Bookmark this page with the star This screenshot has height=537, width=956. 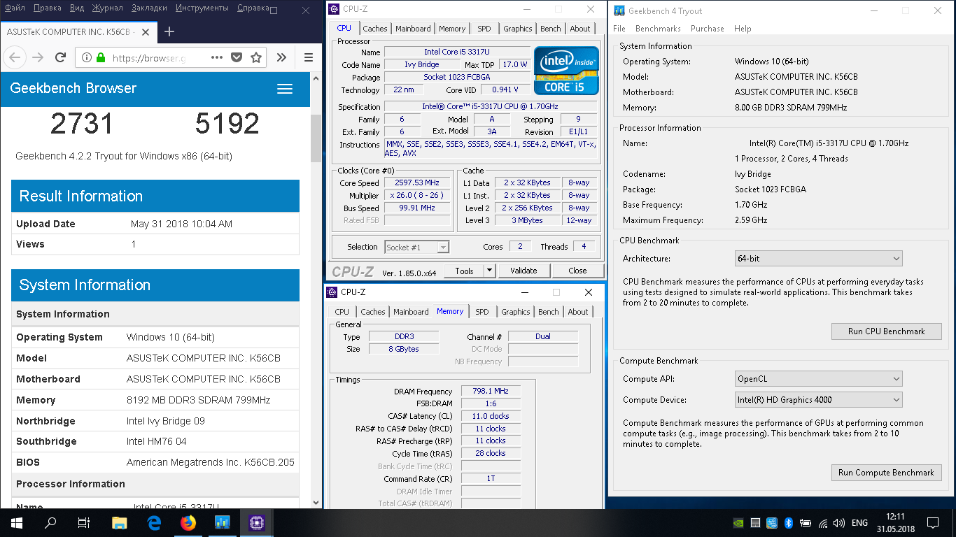(256, 58)
